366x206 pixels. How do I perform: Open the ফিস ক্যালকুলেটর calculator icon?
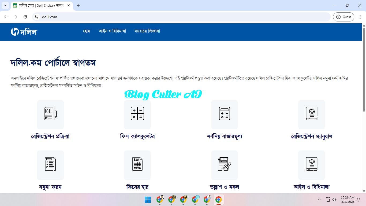(x=137, y=115)
